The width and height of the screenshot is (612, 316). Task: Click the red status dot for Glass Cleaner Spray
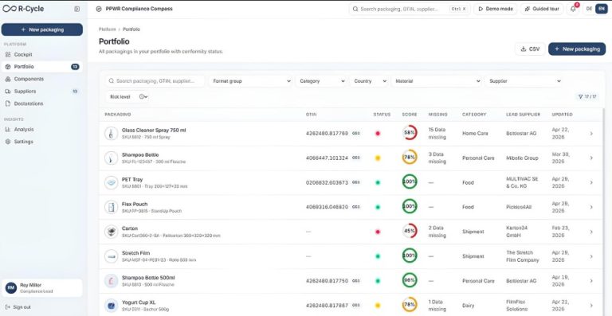coord(378,134)
